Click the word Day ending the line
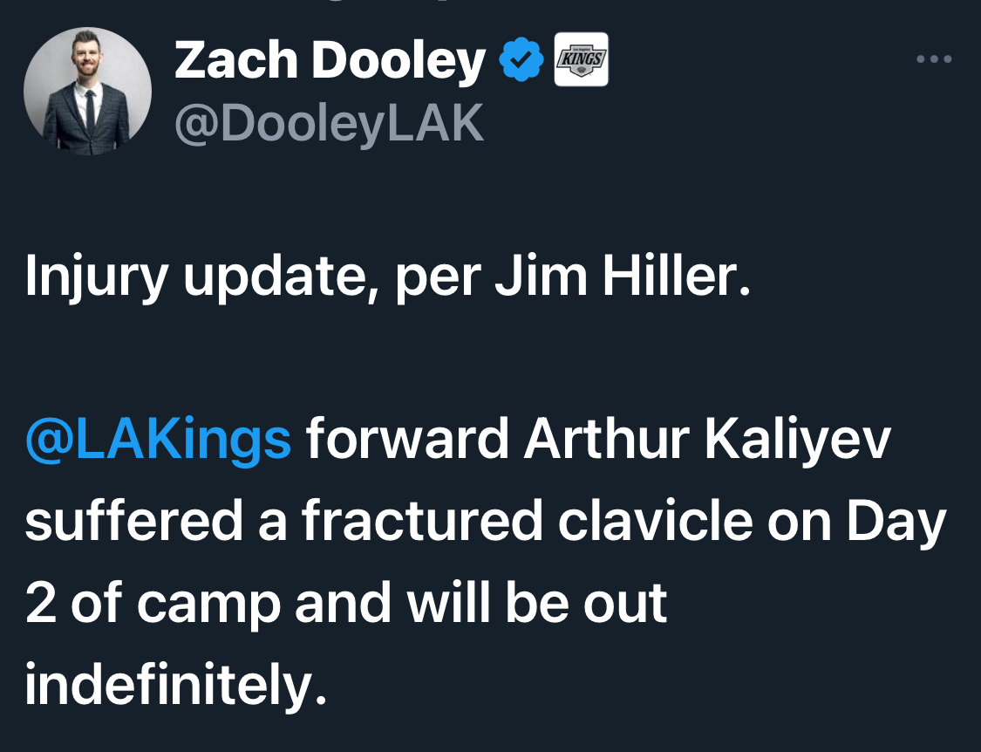 coord(896,520)
